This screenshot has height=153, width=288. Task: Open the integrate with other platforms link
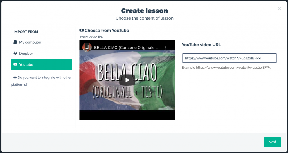click(42, 81)
